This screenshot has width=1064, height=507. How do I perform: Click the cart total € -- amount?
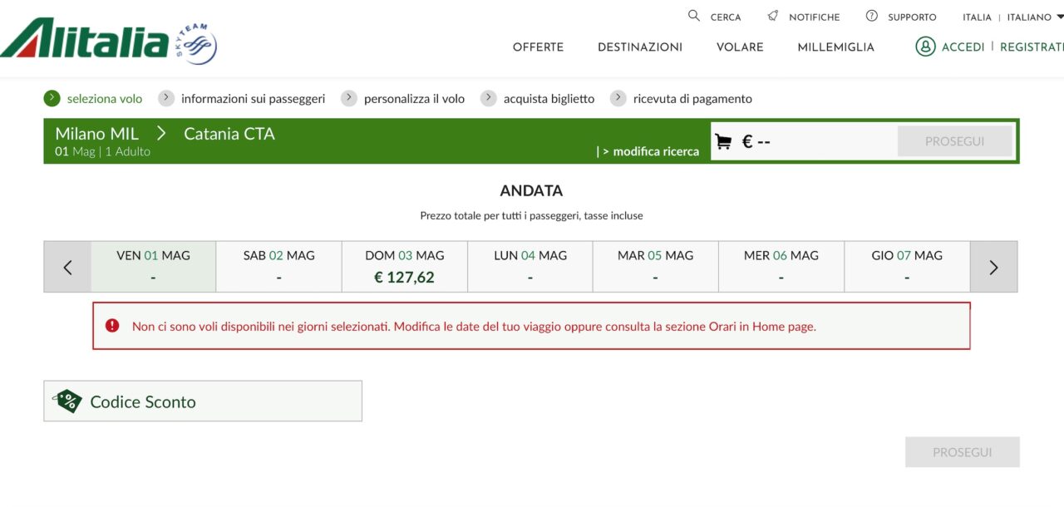(x=756, y=141)
